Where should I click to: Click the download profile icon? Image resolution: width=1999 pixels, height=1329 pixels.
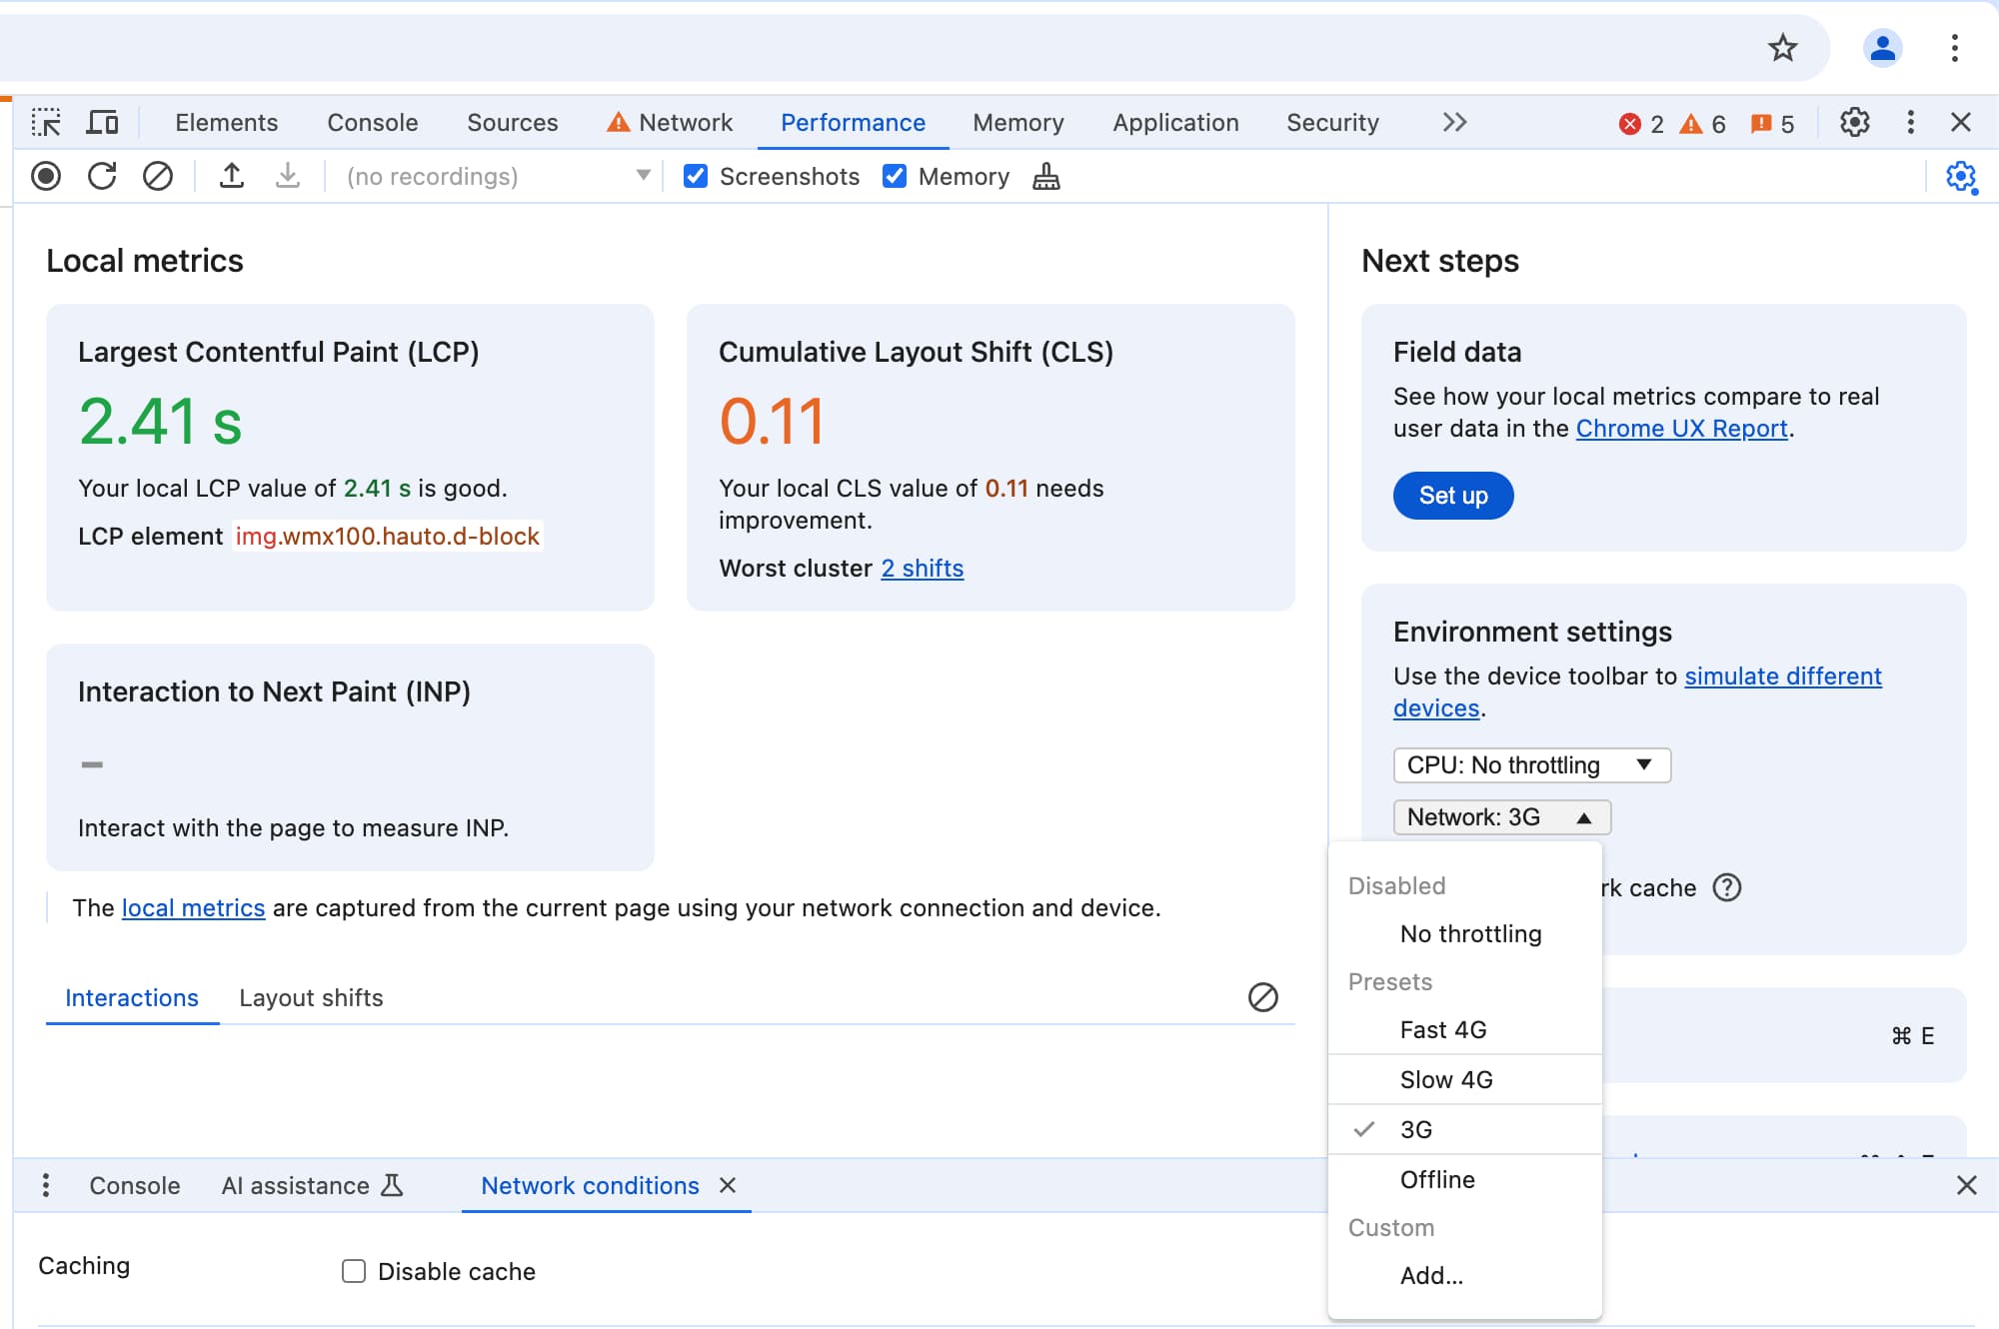(288, 176)
